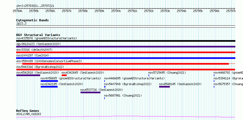Viewport: 243px width, 120px height.
Task: Open the dgv3812n223 (Sedlazeck2020) label
Action: point(38,44)
